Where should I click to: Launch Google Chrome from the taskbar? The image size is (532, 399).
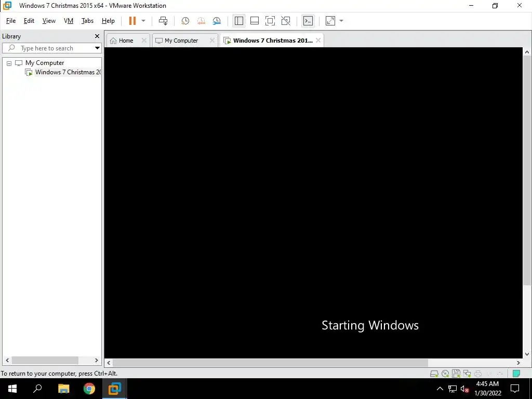[89, 389]
